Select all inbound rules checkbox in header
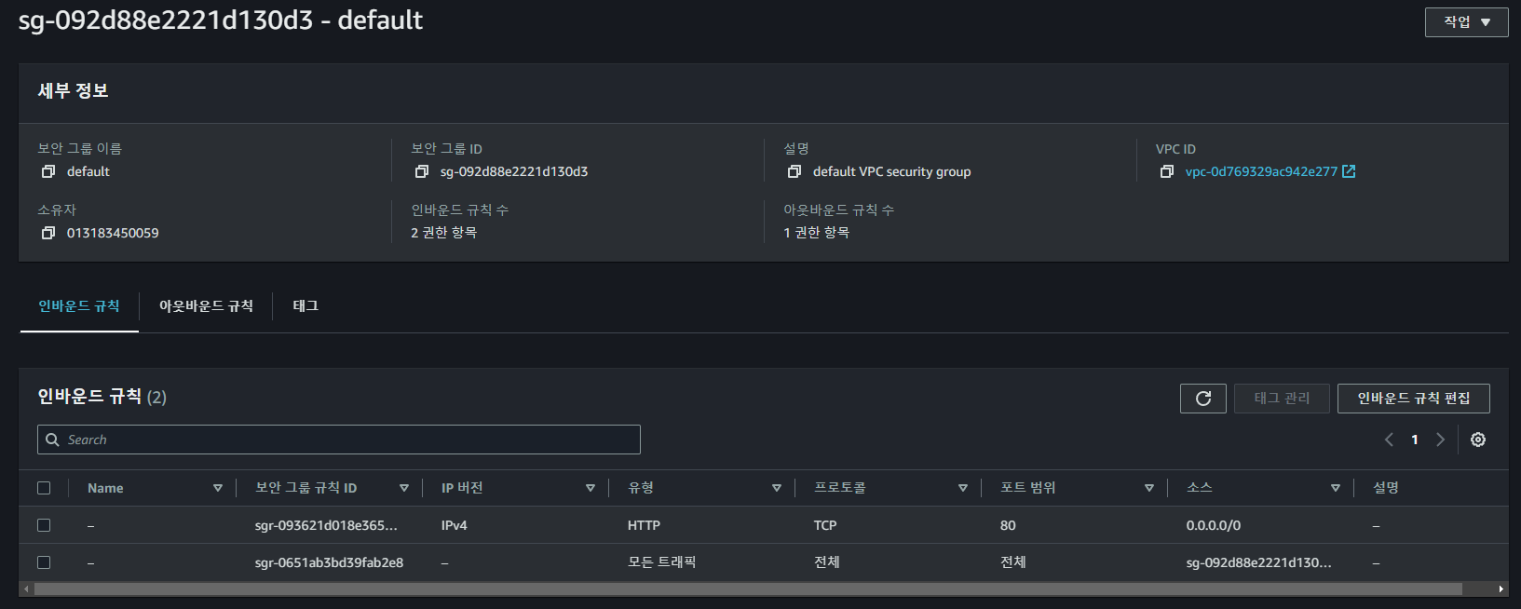Viewport: 1521px width, 609px height. [x=44, y=488]
